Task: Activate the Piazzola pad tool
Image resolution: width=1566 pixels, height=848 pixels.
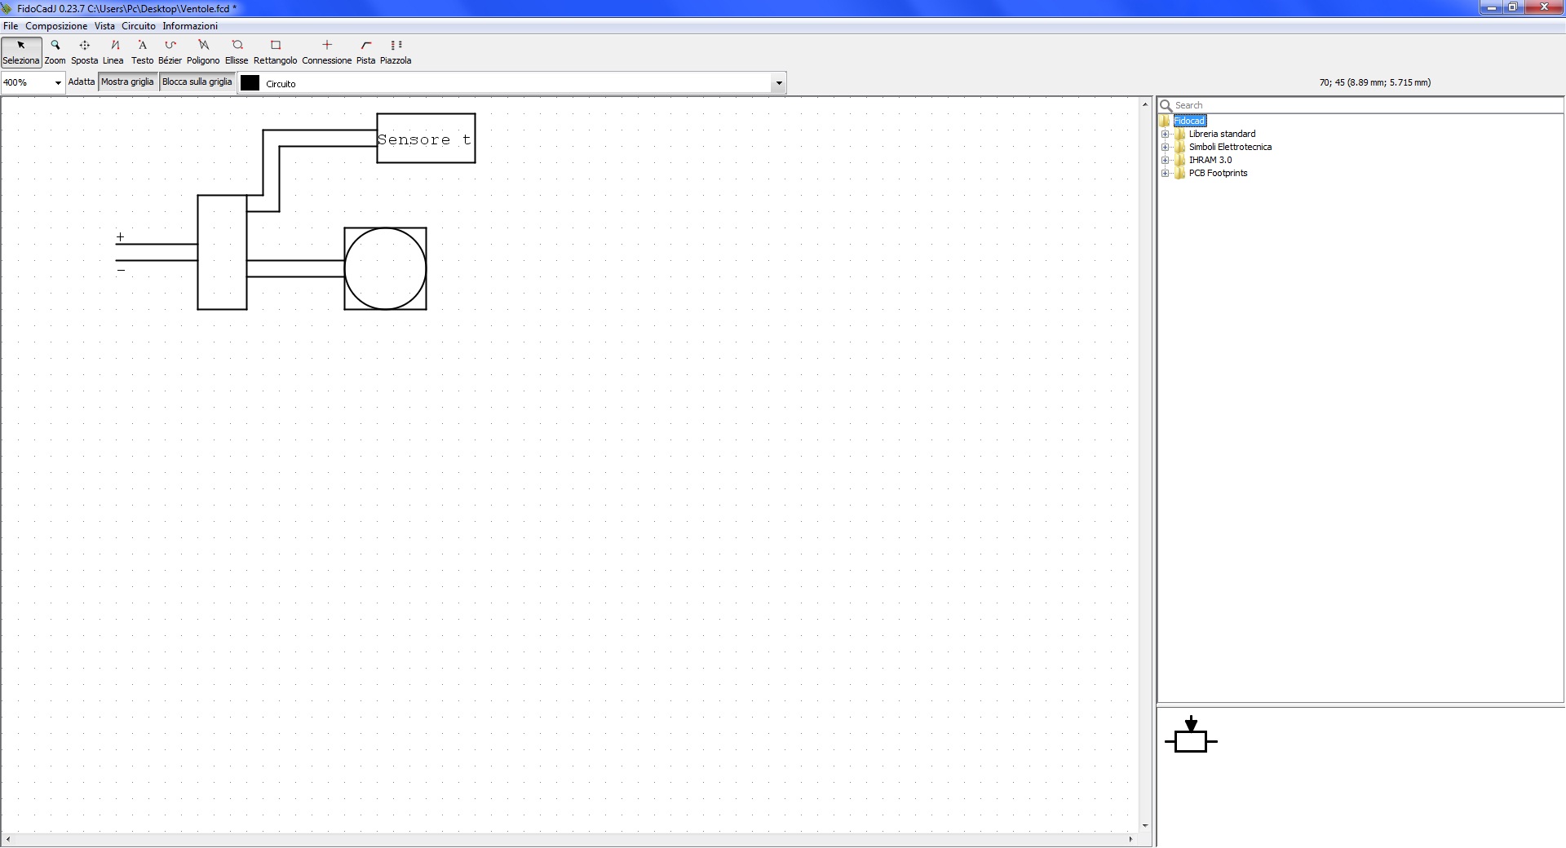Action: [x=396, y=52]
